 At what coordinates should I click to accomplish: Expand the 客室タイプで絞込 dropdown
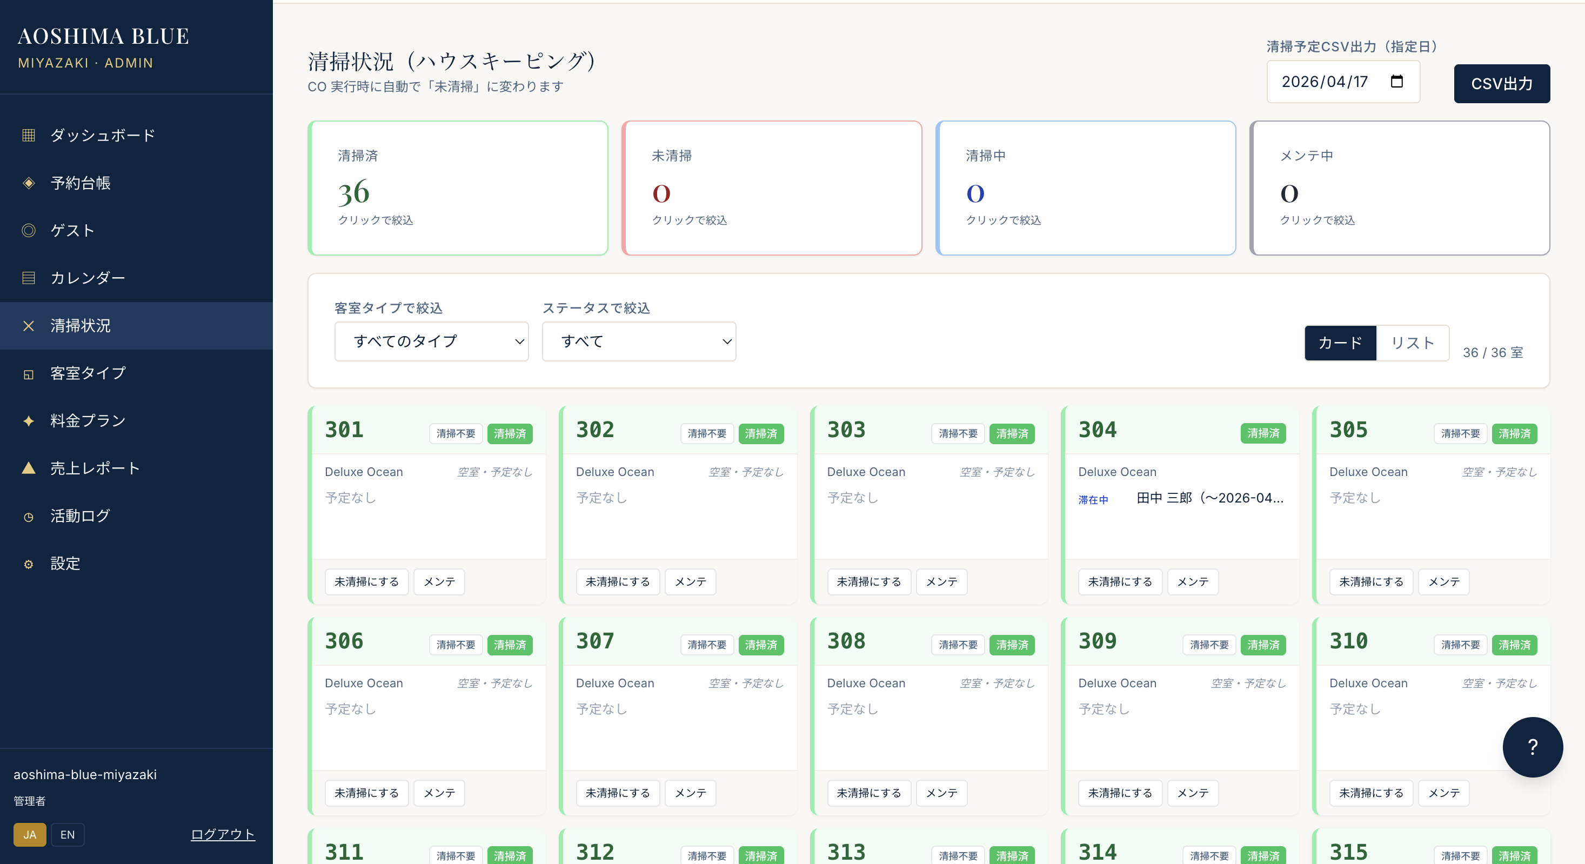tap(431, 341)
